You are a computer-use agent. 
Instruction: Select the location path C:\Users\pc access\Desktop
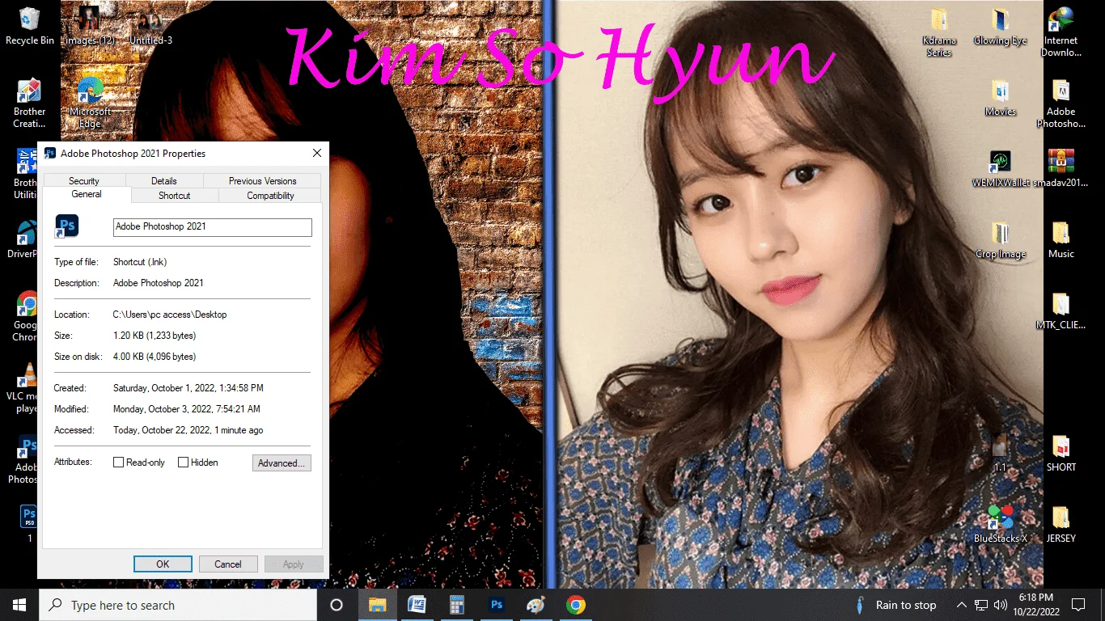tap(170, 315)
